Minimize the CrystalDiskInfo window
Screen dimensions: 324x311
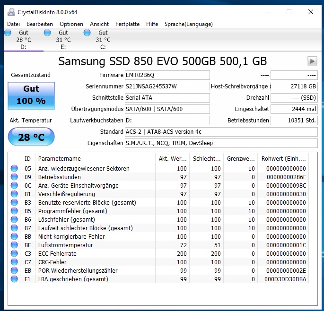point(268,12)
